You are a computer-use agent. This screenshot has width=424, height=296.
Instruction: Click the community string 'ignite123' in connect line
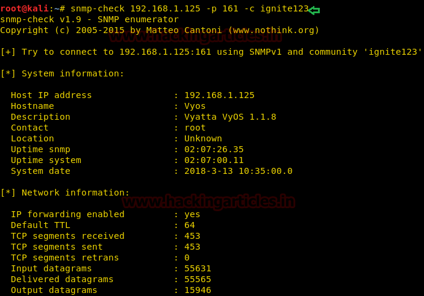(x=393, y=52)
